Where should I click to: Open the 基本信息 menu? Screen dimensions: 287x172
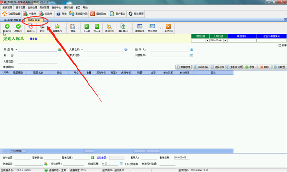coord(20,8)
